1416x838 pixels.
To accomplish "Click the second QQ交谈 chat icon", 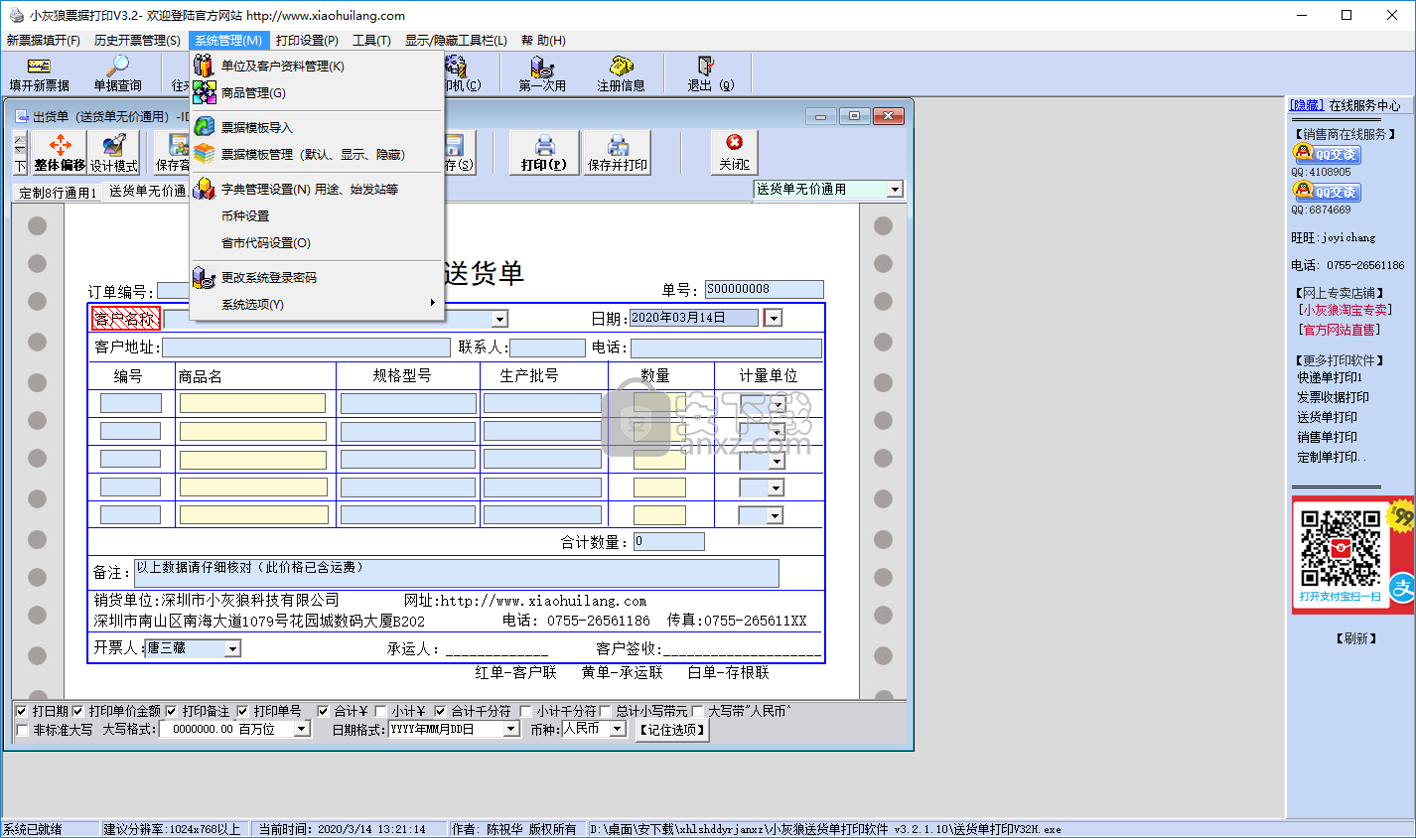I will coord(1327,192).
